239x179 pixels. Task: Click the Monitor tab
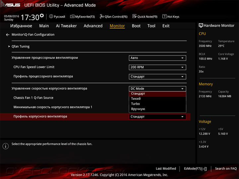pyautogui.click(x=117, y=26)
